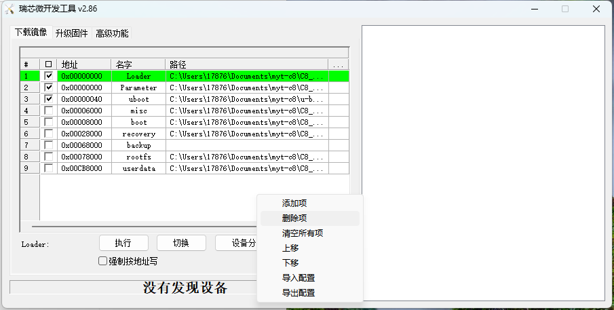Open the 高级功能 tab
Screen dimensions: 614x310
[x=112, y=33]
